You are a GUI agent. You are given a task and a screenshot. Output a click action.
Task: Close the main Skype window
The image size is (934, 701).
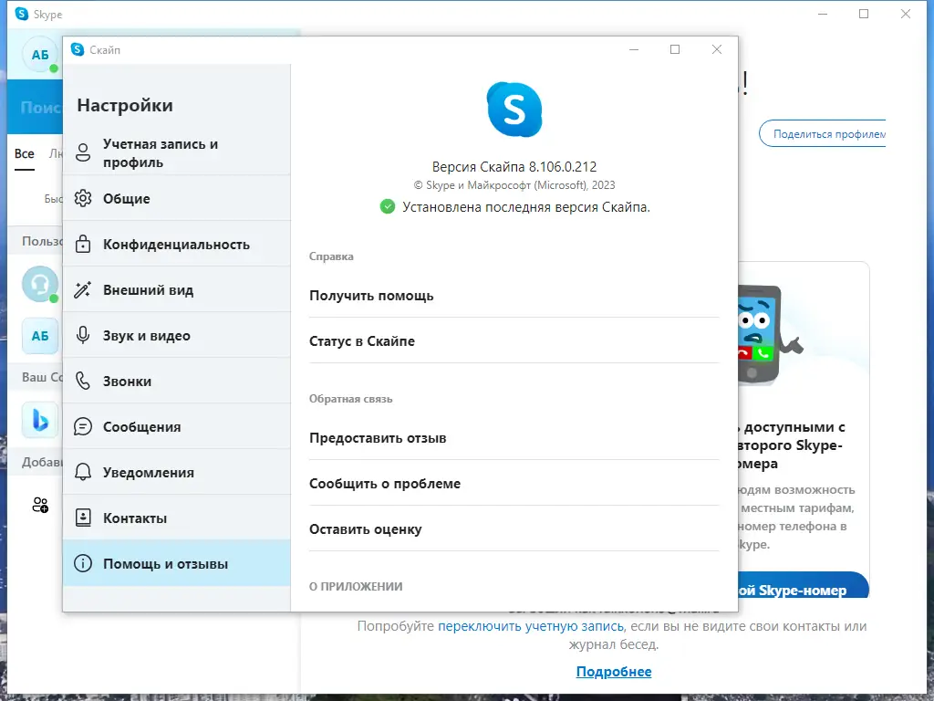(x=906, y=14)
